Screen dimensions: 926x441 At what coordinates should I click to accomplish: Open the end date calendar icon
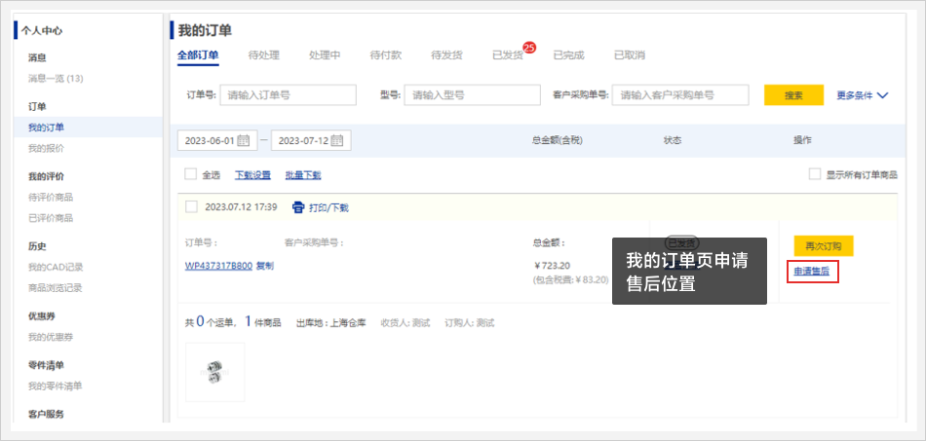[337, 140]
